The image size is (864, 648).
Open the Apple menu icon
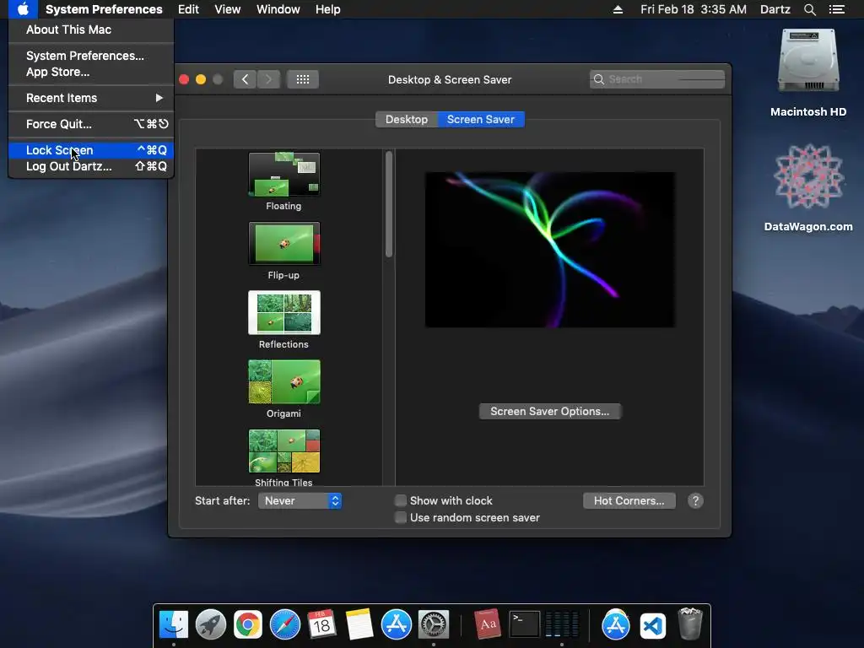23,9
